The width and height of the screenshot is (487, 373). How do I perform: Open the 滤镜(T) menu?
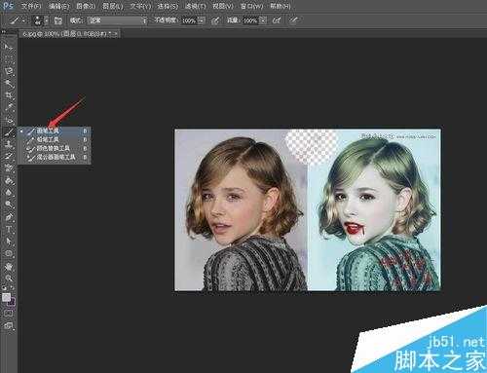(195, 6)
